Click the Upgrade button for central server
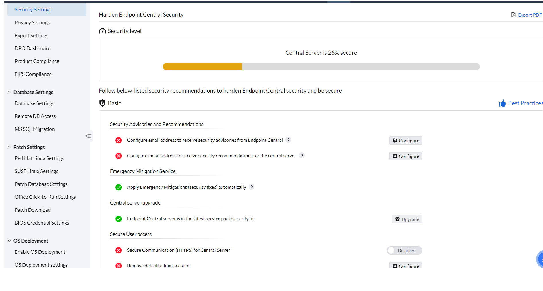The height and width of the screenshot is (291, 543). (407, 219)
